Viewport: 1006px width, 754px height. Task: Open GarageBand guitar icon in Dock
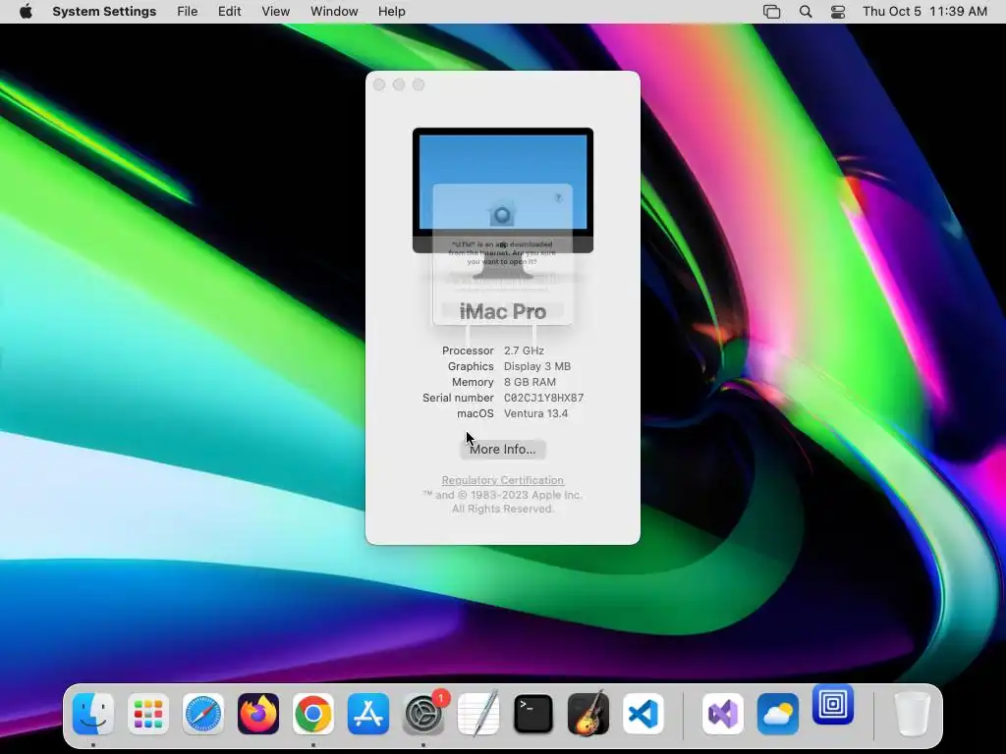click(x=588, y=714)
